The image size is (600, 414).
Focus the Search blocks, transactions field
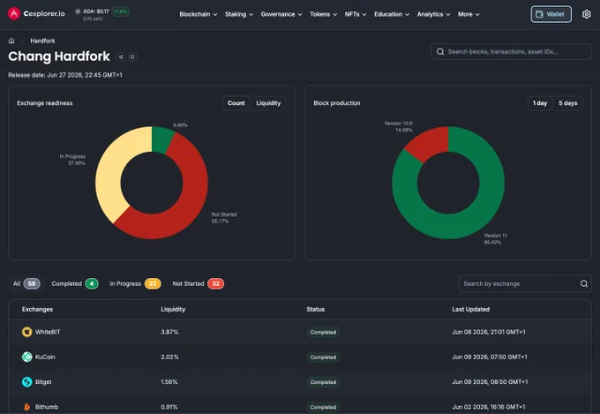click(x=511, y=52)
